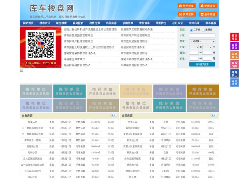Open the 县人民医院家属院 sale listing
The image size is (239, 179).
[33, 158]
